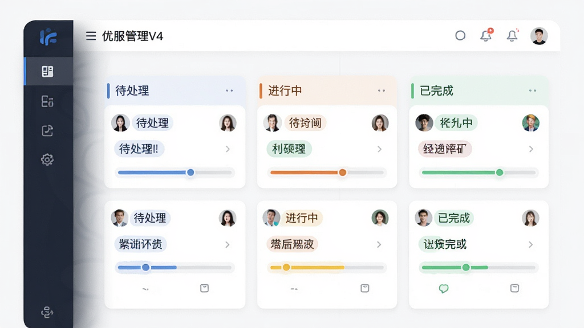584x328 pixels.
Task: Click the green heart icon on 已完成 card
Action: [x=444, y=289]
